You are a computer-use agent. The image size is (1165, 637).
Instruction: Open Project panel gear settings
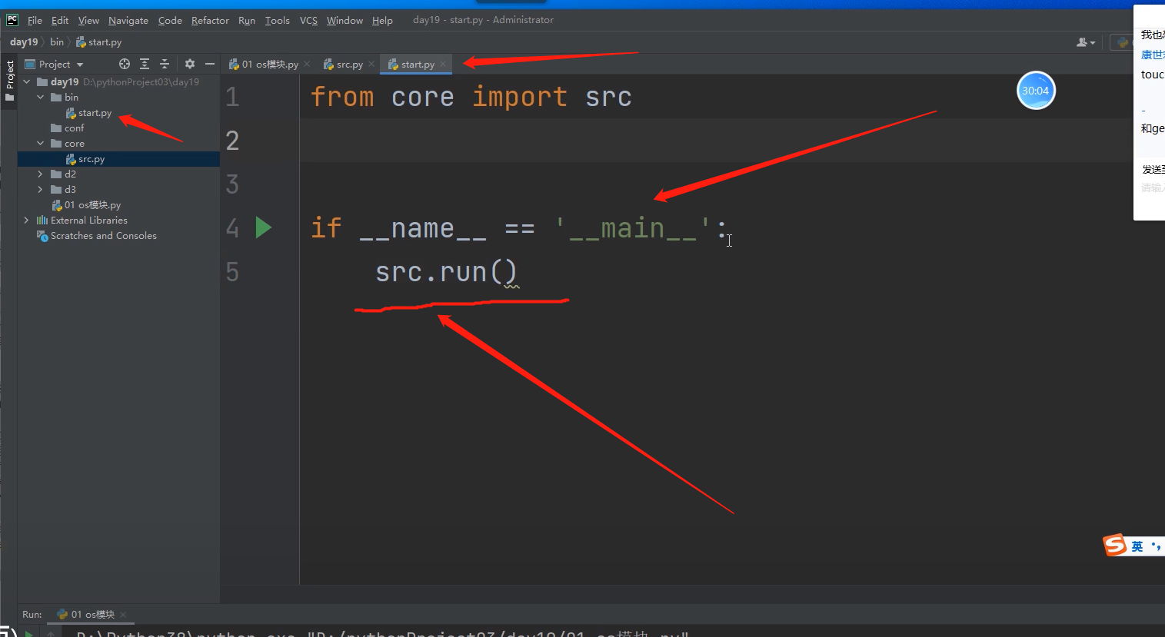(190, 64)
